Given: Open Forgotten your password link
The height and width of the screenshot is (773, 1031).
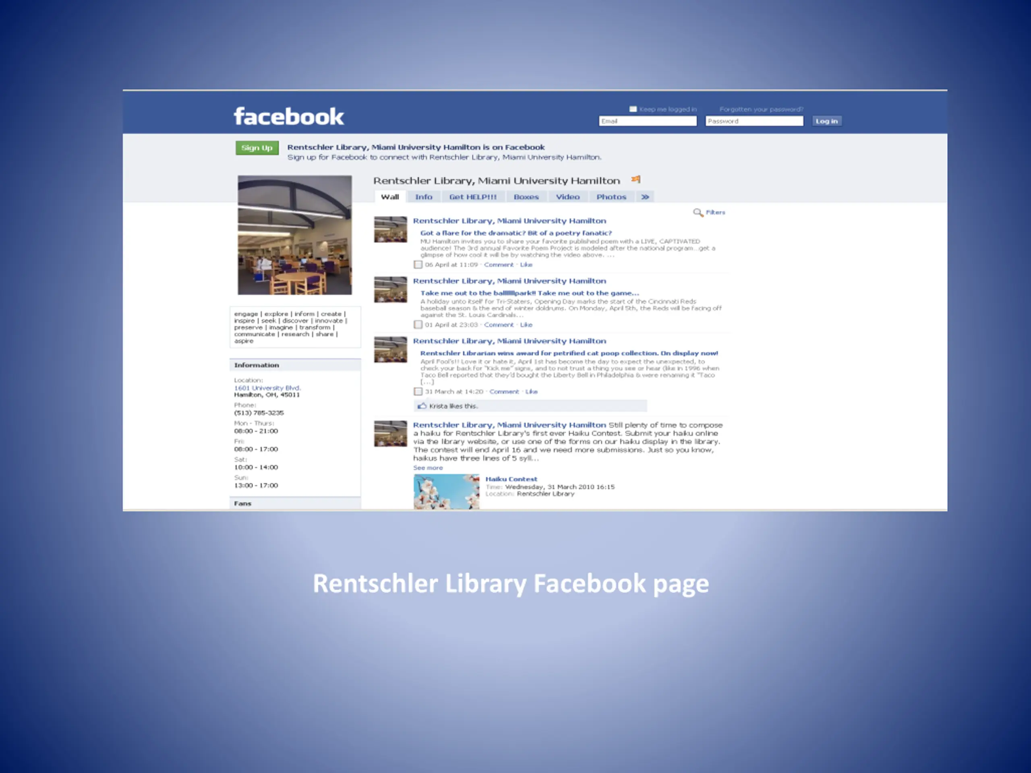Looking at the screenshot, I should click(761, 110).
